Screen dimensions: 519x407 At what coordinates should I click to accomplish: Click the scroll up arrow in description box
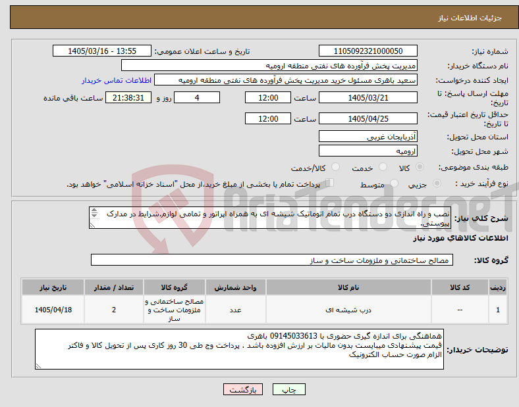coord(94,210)
